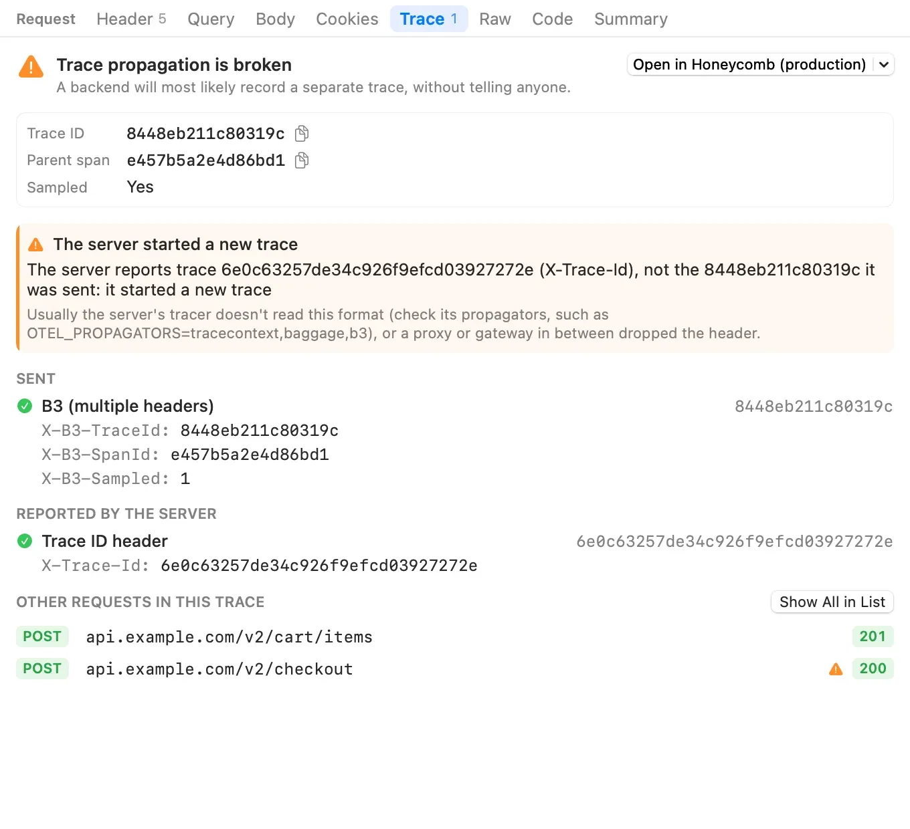
Task: Copy the Trace ID value
Action: [302, 134]
